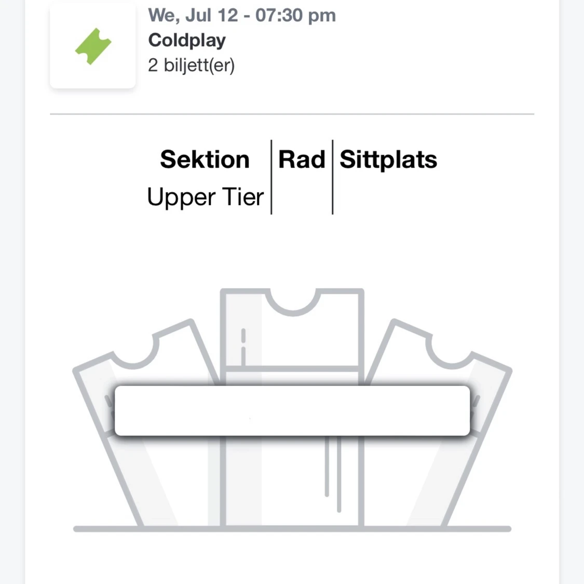Screen dimensions: 584x584
Task: Click the notch on the center ticket
Action: click(293, 302)
